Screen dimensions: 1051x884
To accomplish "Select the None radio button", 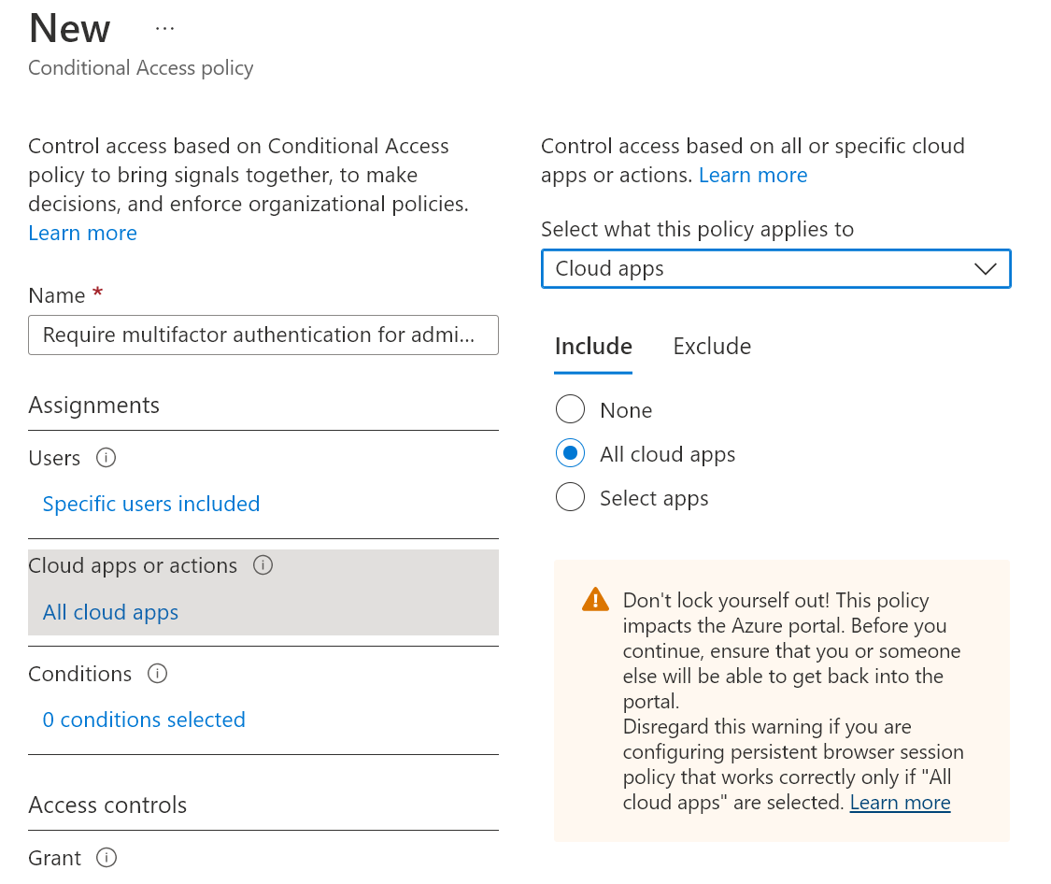I will pos(570,410).
